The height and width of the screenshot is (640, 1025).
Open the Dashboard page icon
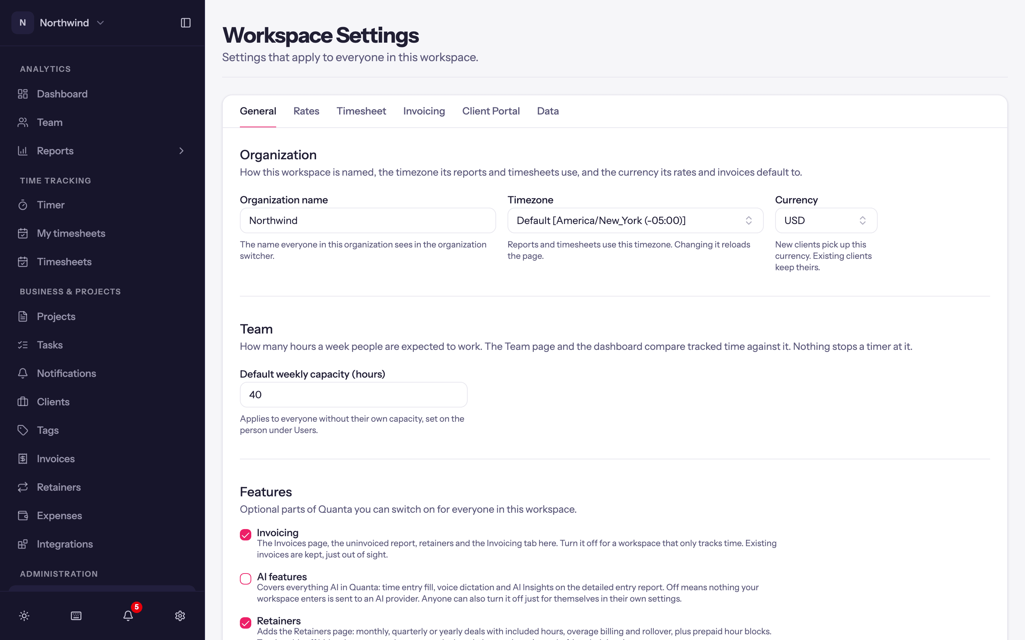(x=23, y=94)
